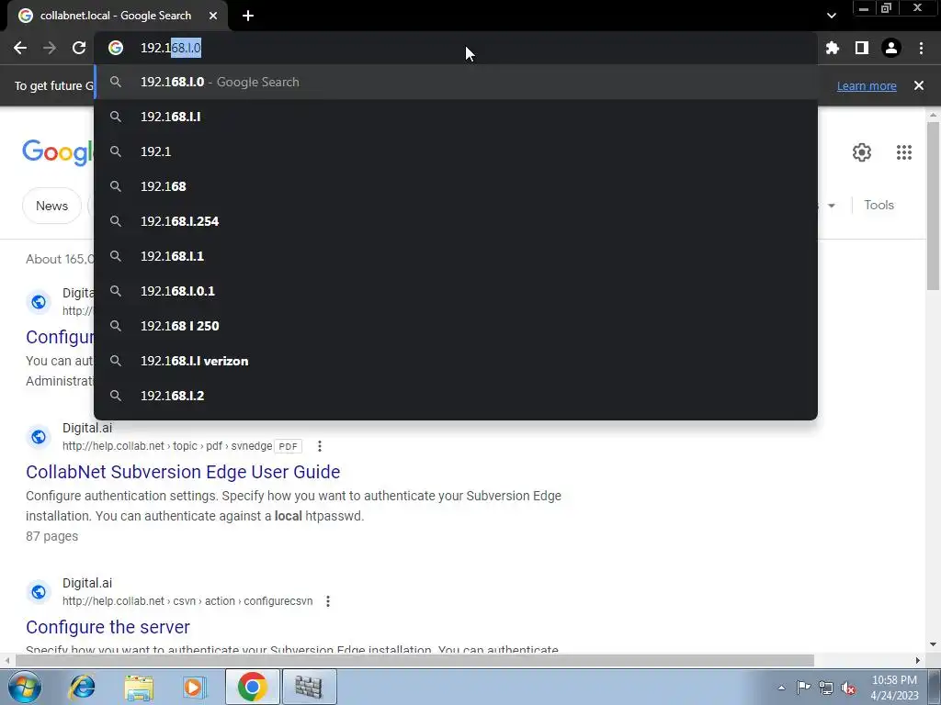Open Action Center flag icon
The image size is (941, 705).
(803, 688)
